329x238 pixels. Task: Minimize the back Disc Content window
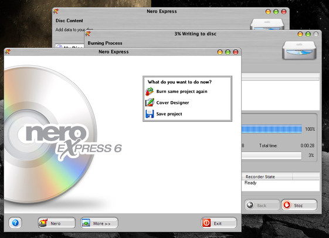click(x=268, y=12)
